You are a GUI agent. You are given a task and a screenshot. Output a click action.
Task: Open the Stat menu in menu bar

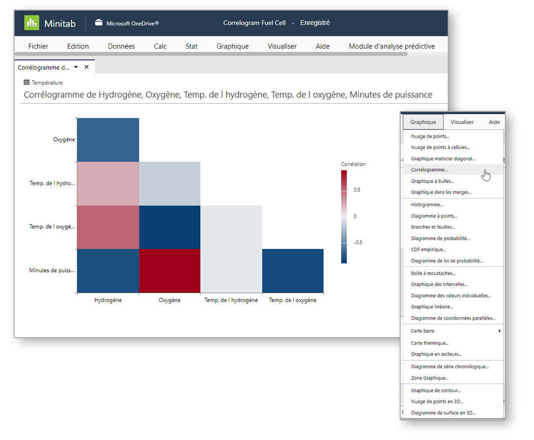[x=192, y=46]
